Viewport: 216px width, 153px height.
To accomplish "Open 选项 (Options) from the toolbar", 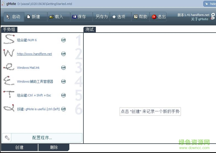I will (x=119, y=17).
